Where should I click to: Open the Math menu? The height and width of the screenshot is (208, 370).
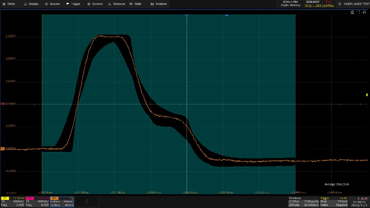pyautogui.click(x=136, y=4)
